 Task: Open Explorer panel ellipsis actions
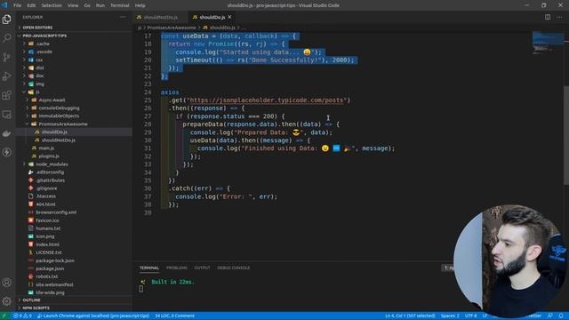(123, 17)
